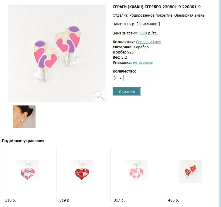The image size is (221, 207).
Task: Open red heart earrings priced 406 р.
Action: click(190, 171)
